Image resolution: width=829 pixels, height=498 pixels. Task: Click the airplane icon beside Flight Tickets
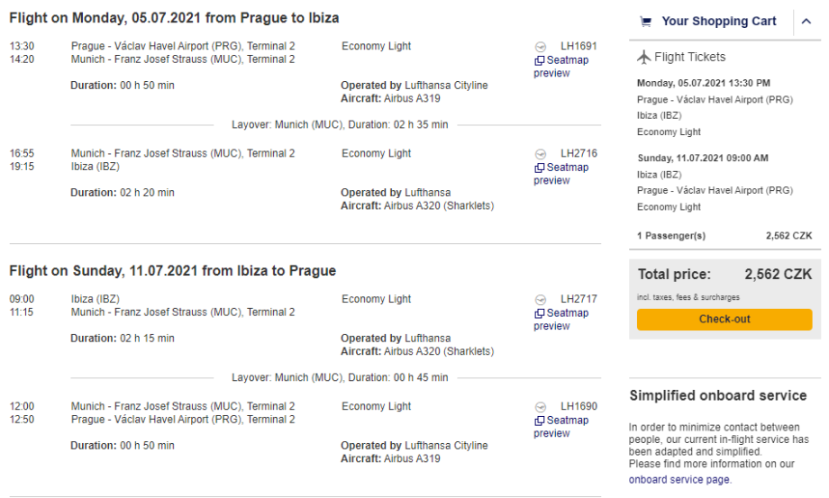[643, 57]
